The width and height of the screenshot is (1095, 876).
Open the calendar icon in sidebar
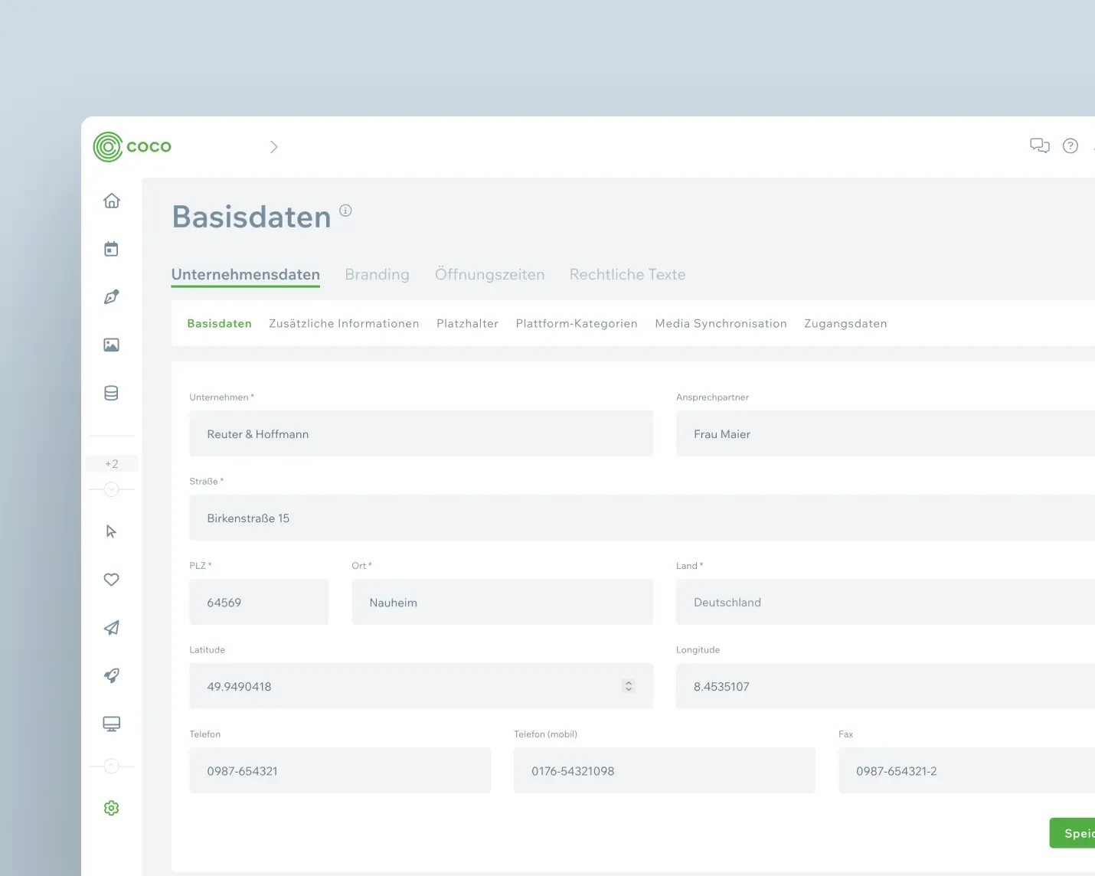(112, 249)
